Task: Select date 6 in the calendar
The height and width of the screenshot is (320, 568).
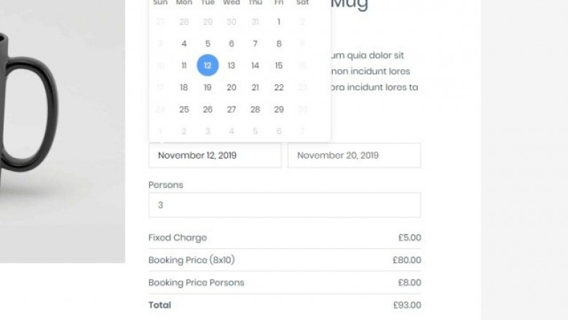Action: coord(232,44)
